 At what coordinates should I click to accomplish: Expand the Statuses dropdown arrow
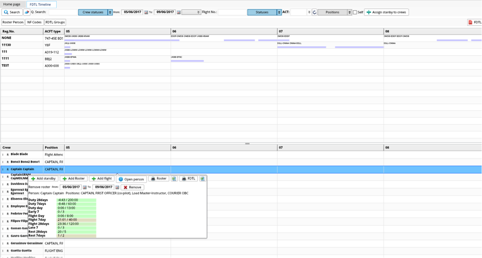click(x=279, y=12)
